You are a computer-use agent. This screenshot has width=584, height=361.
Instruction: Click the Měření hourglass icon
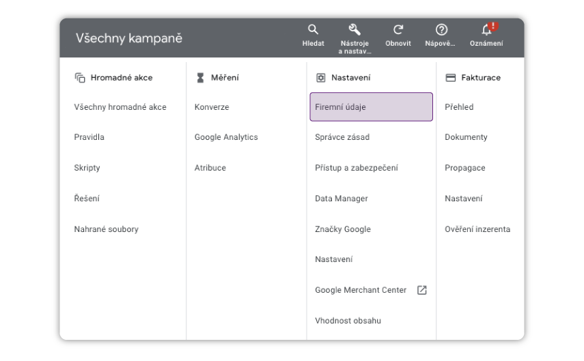pyautogui.click(x=200, y=78)
